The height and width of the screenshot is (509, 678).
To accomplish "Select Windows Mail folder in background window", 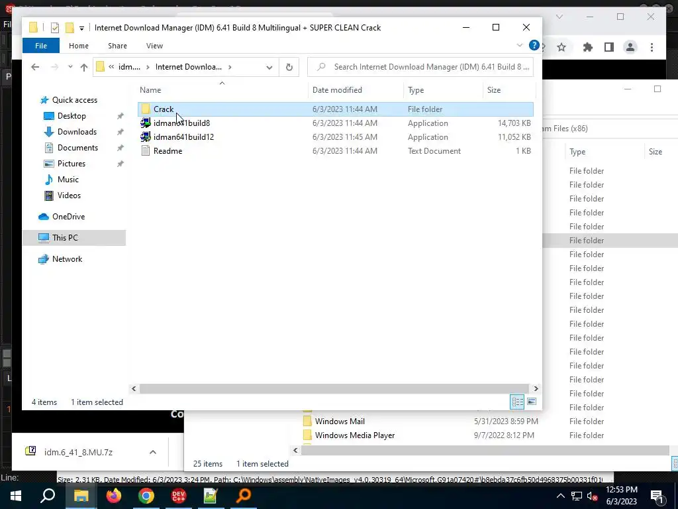I will click(340, 422).
